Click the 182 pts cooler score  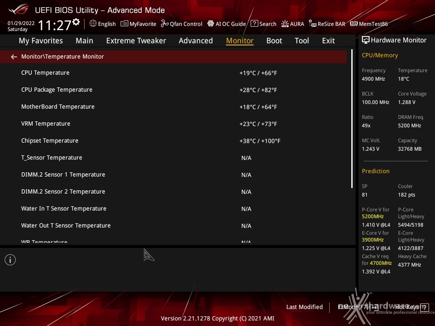coord(407,195)
